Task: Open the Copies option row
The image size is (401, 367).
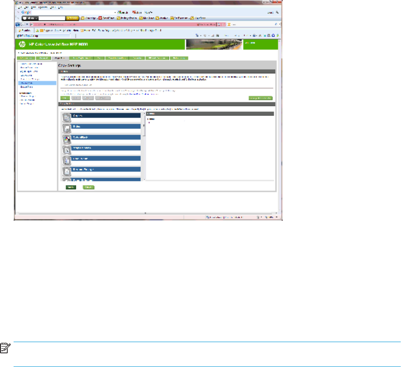Action: coord(106,115)
